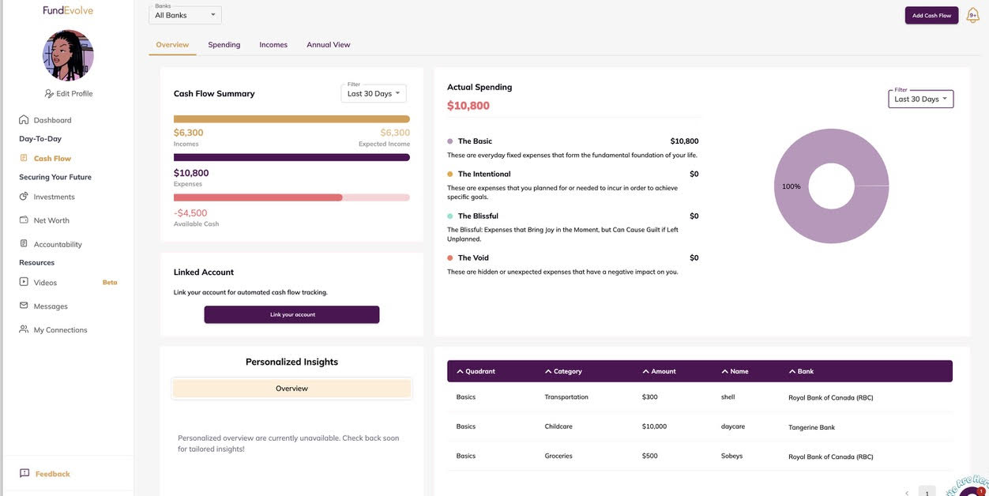Click The Basic purple legend dot
This screenshot has width=989, height=496.
click(x=450, y=141)
